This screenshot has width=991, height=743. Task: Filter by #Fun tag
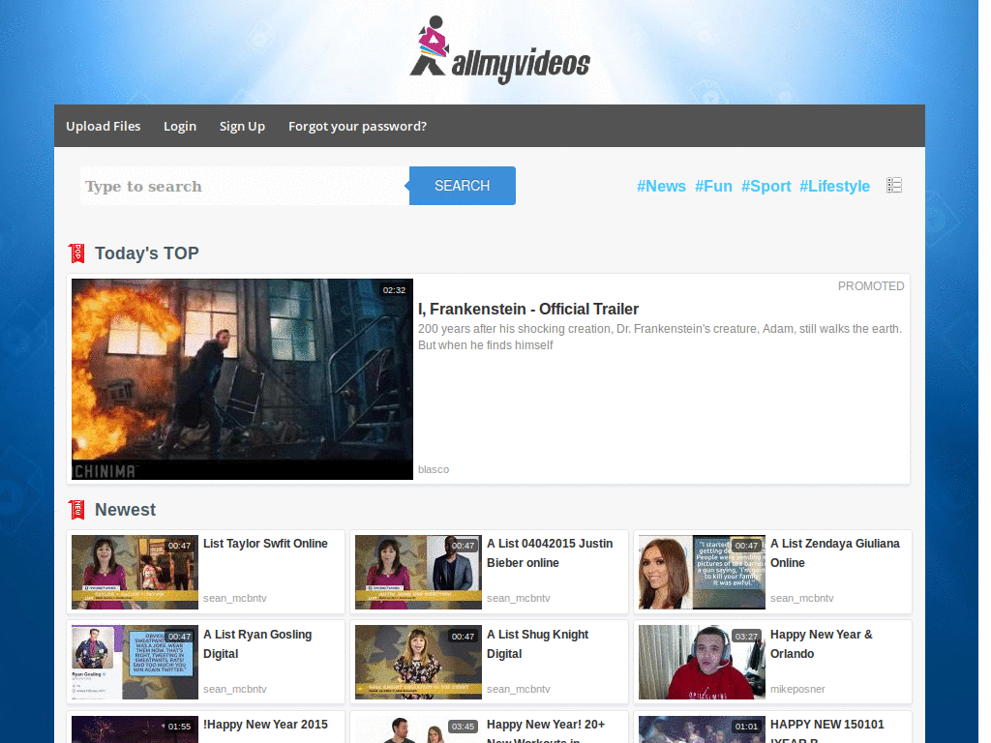(713, 187)
